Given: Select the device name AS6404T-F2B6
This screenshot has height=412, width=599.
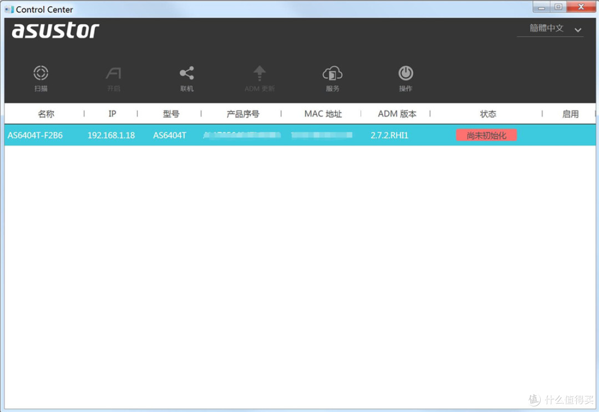Looking at the screenshot, I should click(35, 135).
